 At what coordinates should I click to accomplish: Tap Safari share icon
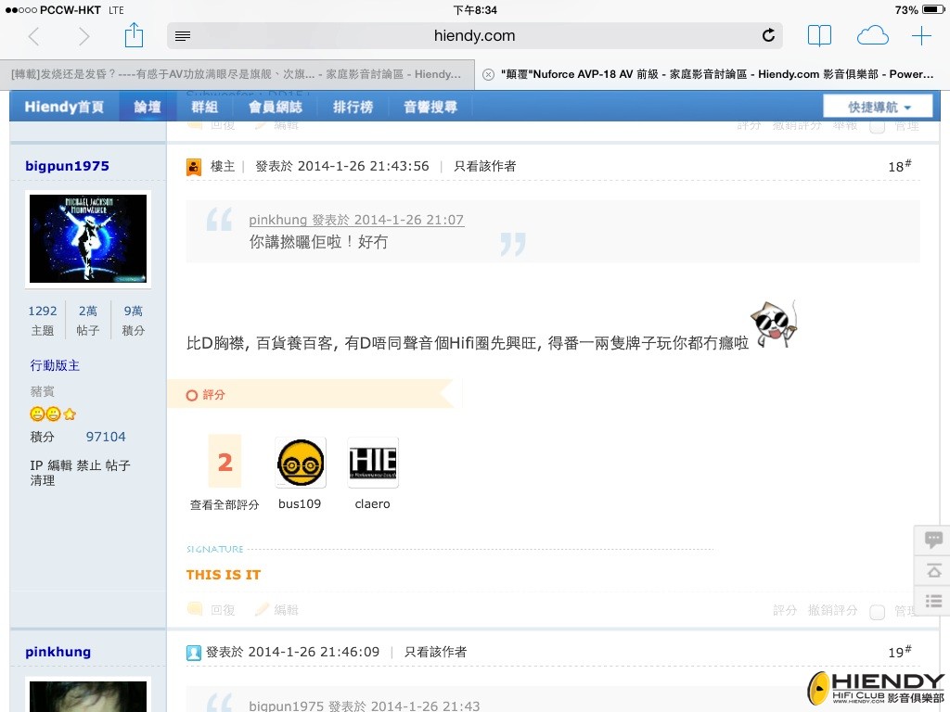click(134, 35)
